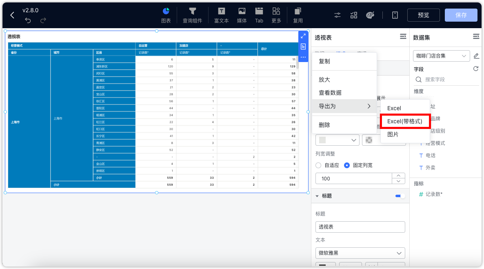Open the 复用 reuse component icon
Screen dimensions: 484x269
[x=298, y=15]
